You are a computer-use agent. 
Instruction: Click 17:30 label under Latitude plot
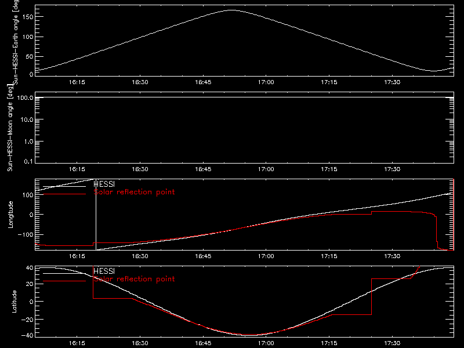393,343
